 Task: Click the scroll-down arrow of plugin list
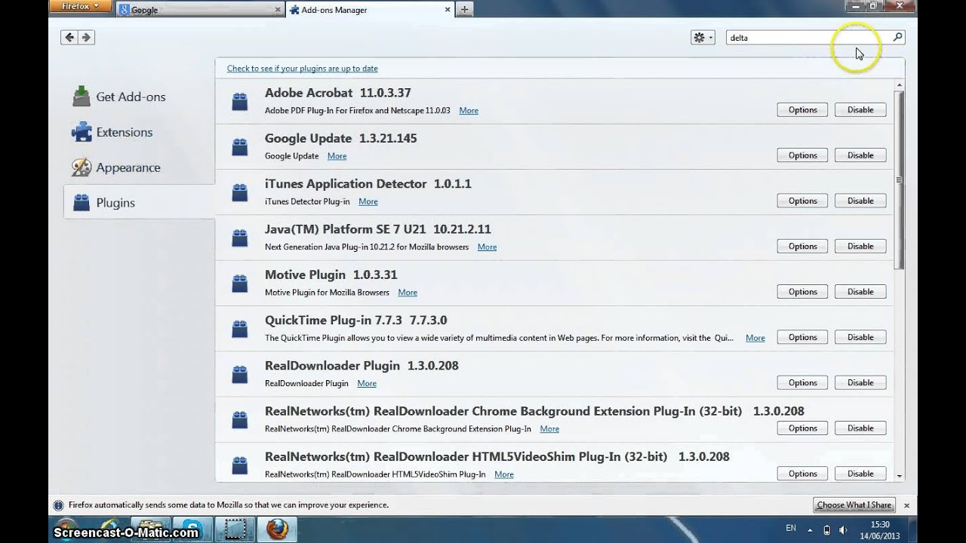tap(899, 476)
